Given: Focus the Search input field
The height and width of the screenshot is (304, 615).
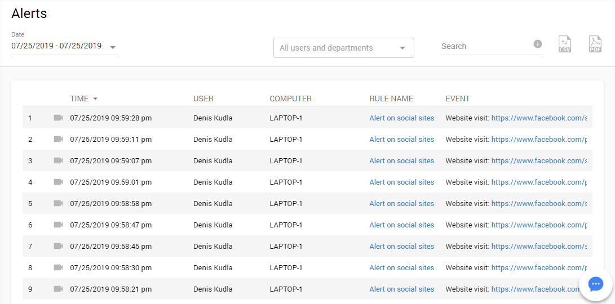Looking at the screenshot, I should pyautogui.click(x=485, y=47).
